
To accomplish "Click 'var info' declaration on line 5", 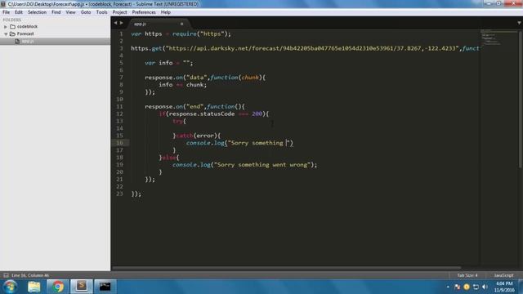I will [x=159, y=63].
